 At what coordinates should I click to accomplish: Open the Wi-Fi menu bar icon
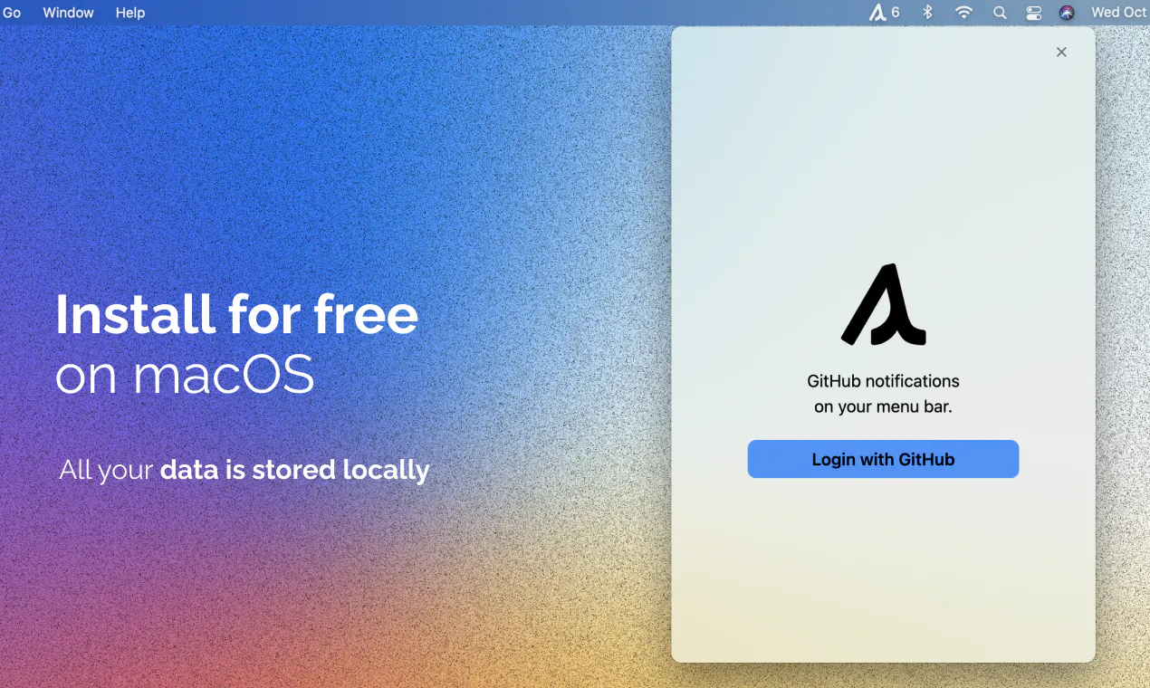point(964,13)
